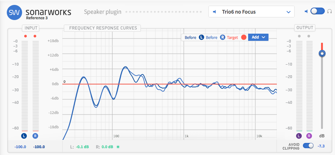This screenshot has height=155, width=335.
Task: Click the Frequency Response Curves tab label
Action: [x=102, y=28]
